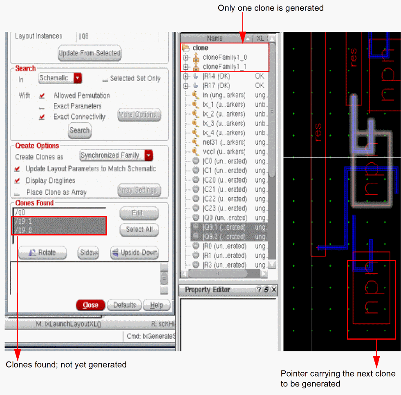The height and width of the screenshot is (395, 401).
Task: Open the Array Settings button
Action: (139, 190)
